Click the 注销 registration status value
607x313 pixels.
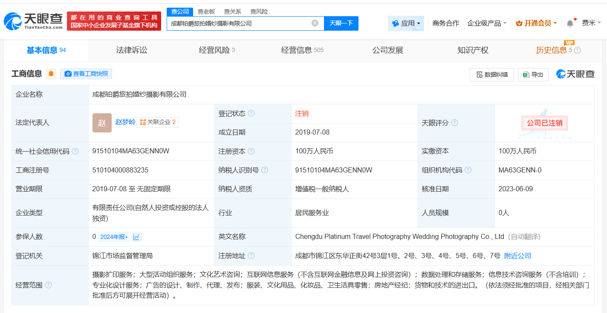tap(302, 114)
